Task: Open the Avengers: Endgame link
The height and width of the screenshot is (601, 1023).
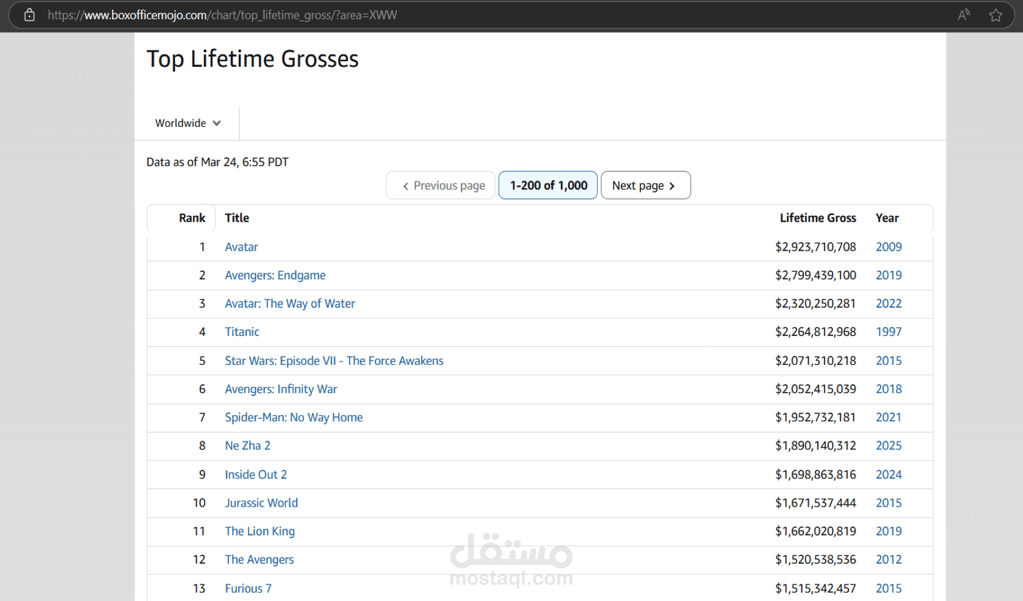Action: (275, 275)
